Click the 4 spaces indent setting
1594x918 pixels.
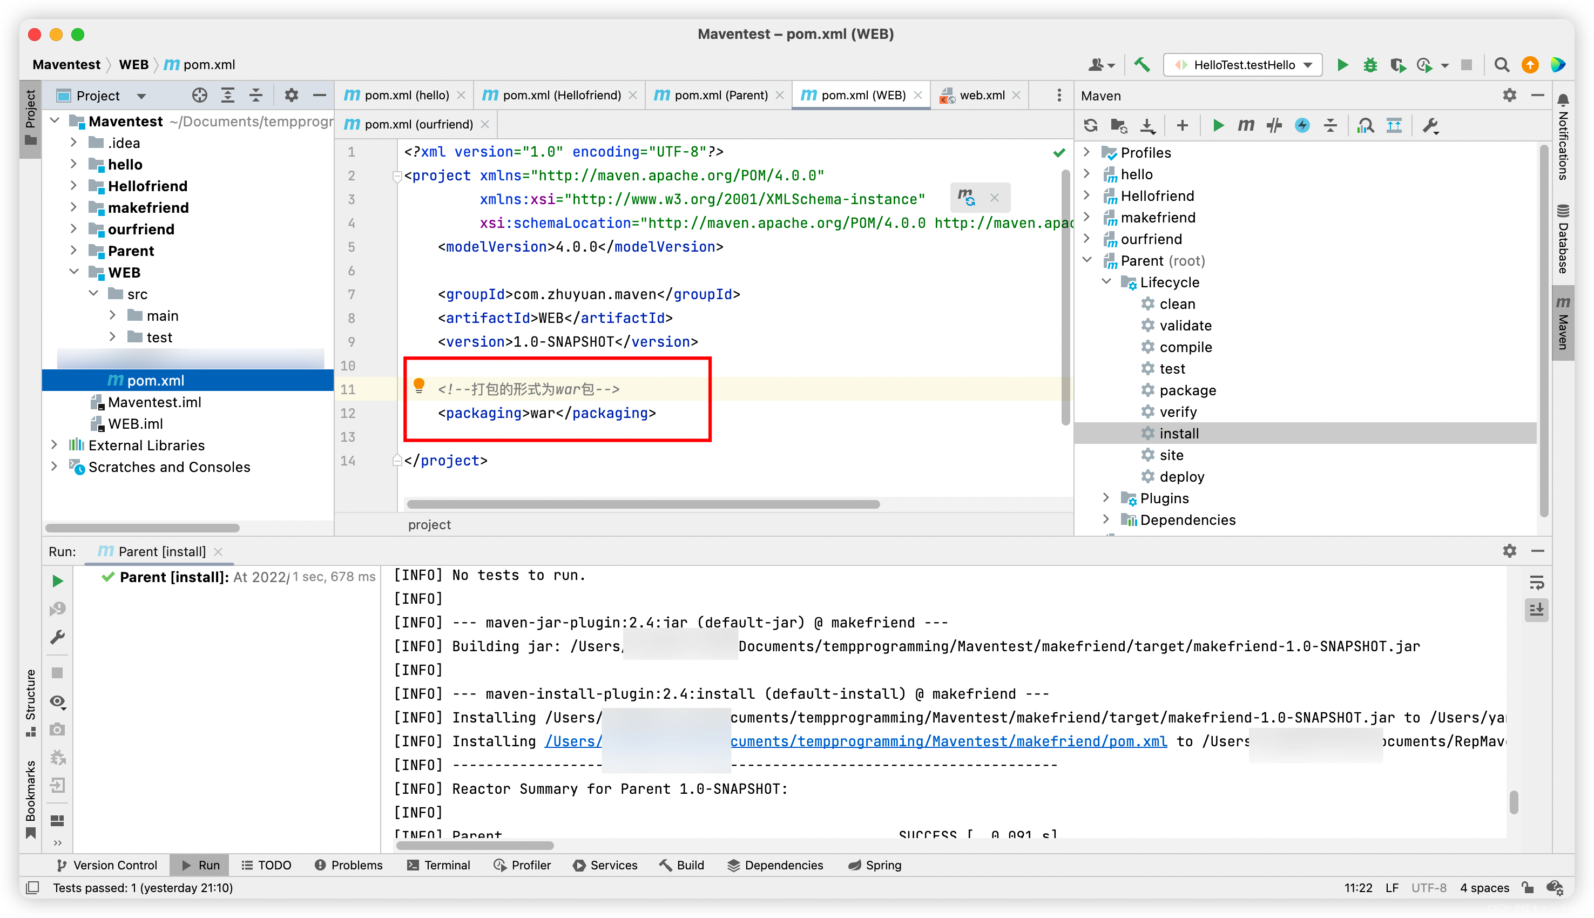tap(1484, 888)
